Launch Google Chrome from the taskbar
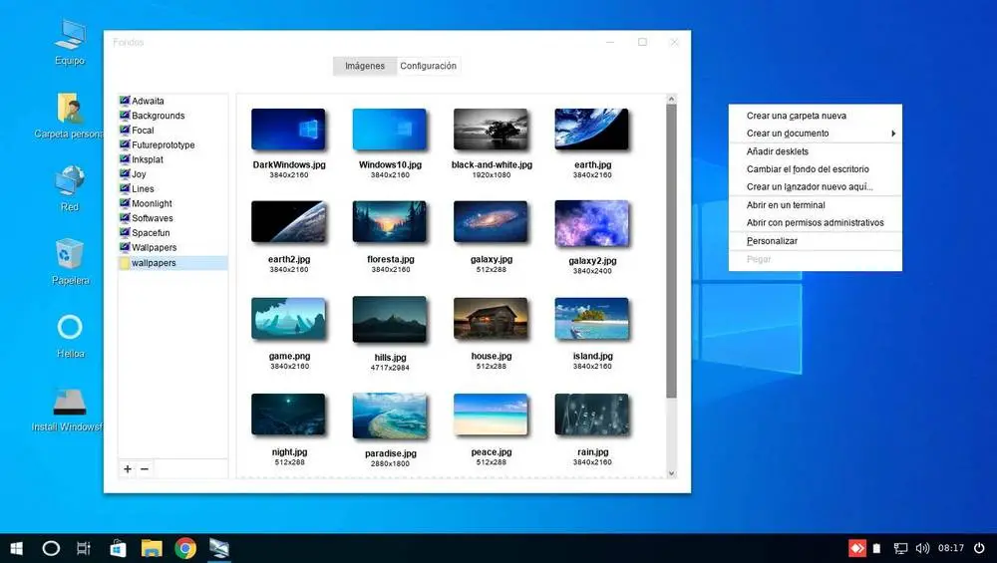Viewport: 997px width, 563px height. (x=185, y=548)
